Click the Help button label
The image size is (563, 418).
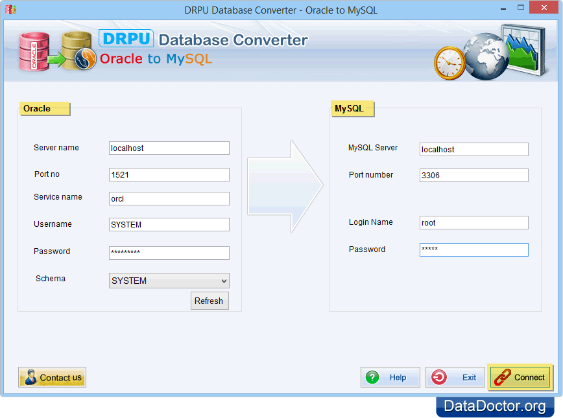(398, 377)
